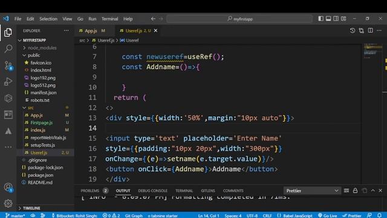This screenshot has width=387, height=218.
Task: Open the File menu
Action: [18, 19]
